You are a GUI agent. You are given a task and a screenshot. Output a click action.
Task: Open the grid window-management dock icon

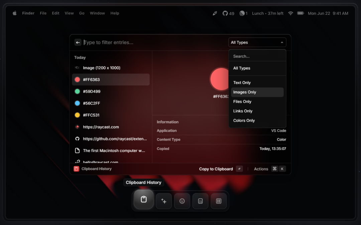219,201
